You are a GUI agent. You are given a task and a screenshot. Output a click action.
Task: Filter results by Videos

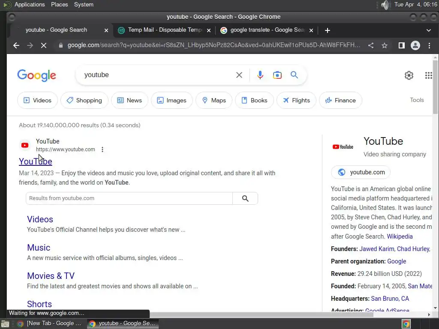coord(37,100)
